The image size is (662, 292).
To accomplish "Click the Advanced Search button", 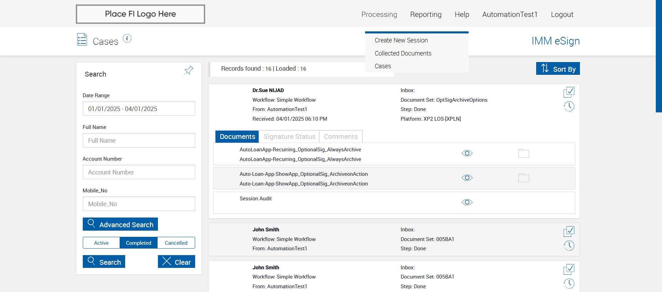I will point(120,224).
